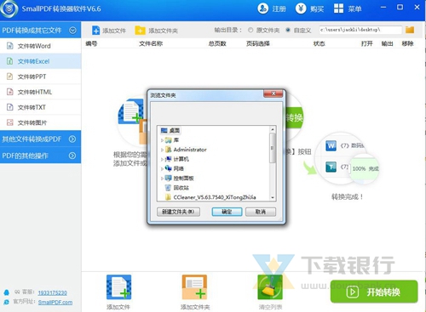Image resolution: width=426 pixels, height=312 pixels.
Task: Click the 文件转TXT sidebar icon
Action: (x=10, y=107)
